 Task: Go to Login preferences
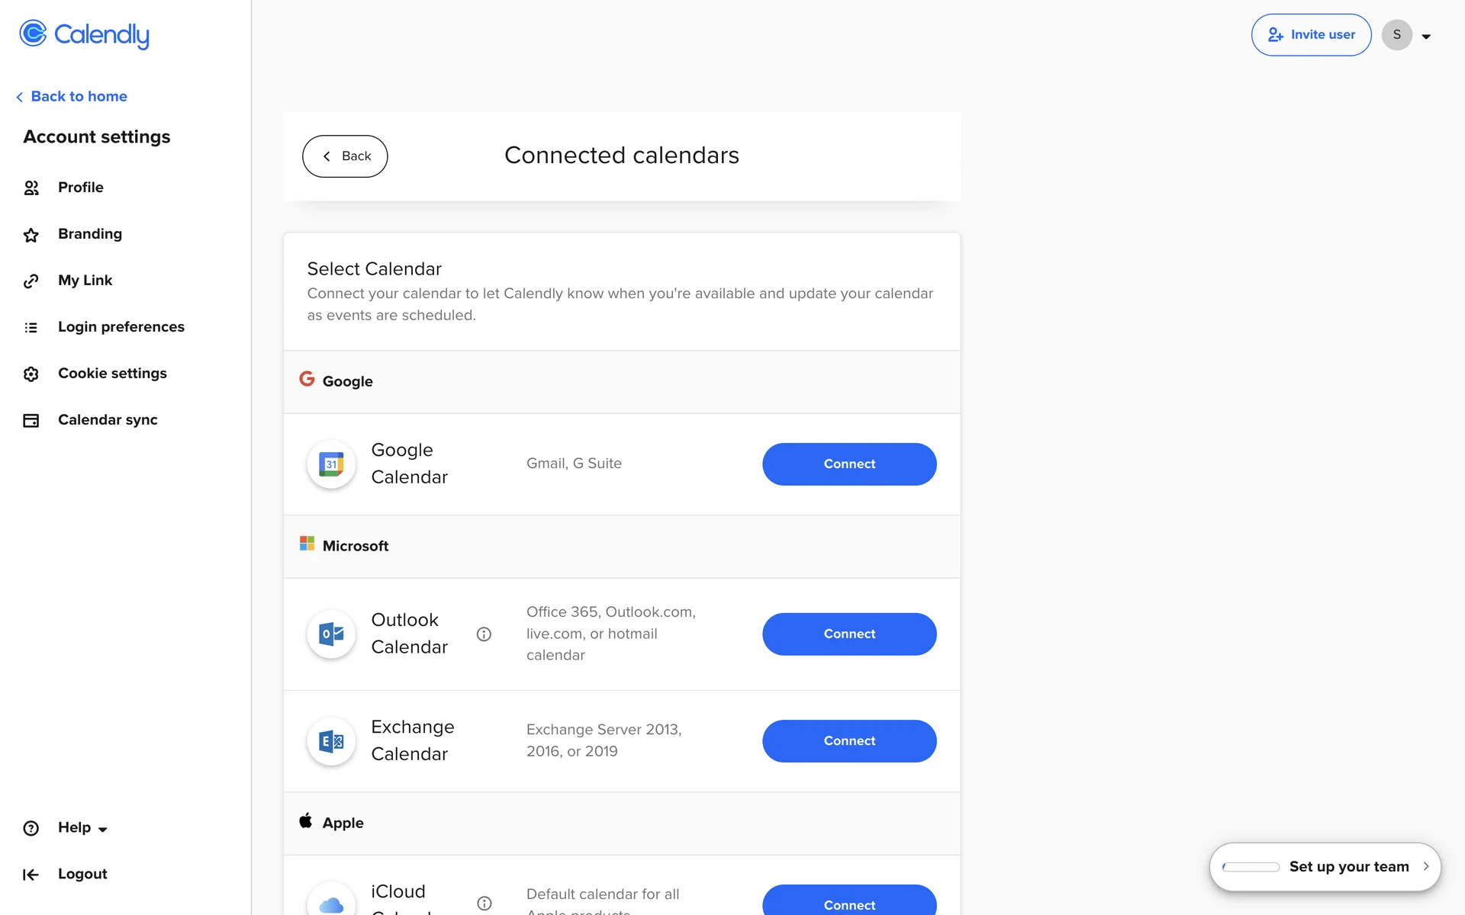[121, 327]
